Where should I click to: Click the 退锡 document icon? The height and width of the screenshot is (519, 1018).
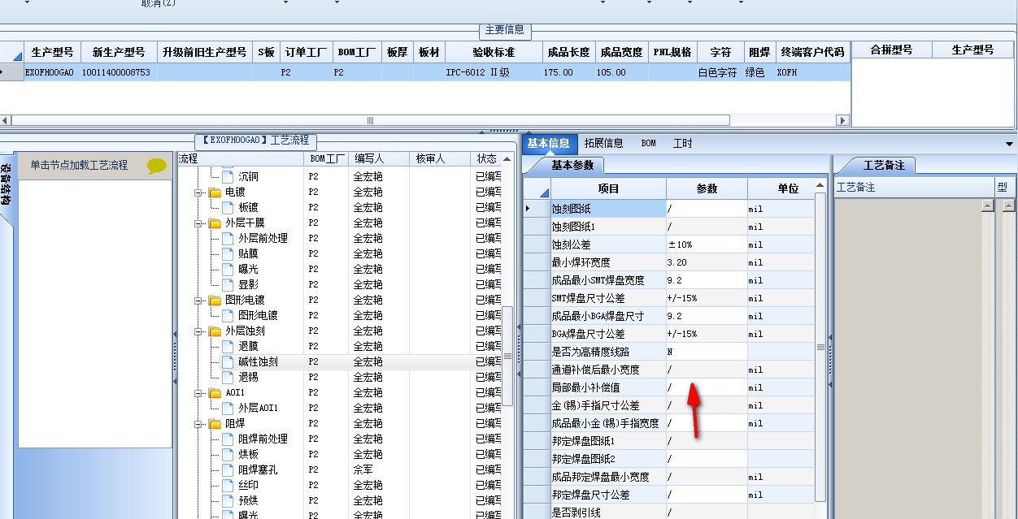pos(228,378)
